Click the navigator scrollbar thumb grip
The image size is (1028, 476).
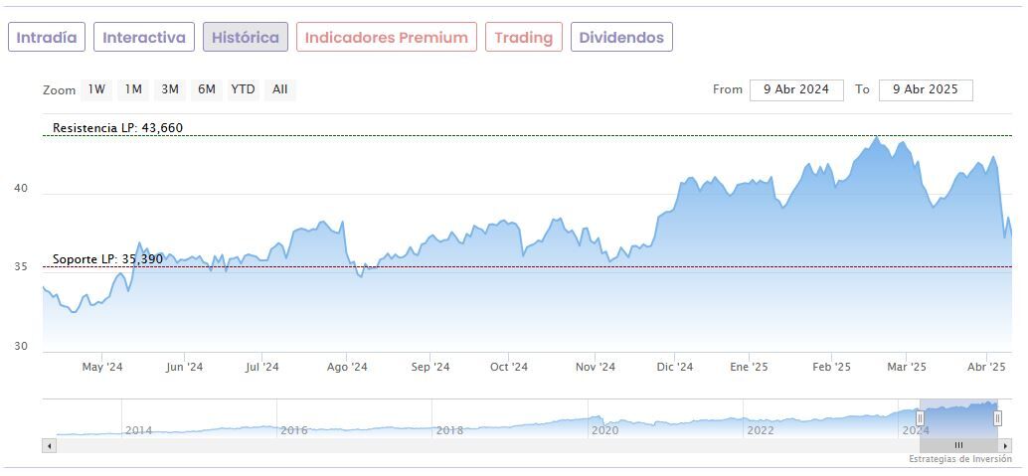(x=958, y=445)
